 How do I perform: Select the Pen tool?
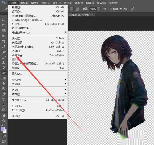4,94
